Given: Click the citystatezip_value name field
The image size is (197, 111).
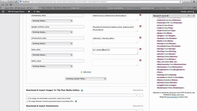Looking at the screenshot, I should click(58, 15).
